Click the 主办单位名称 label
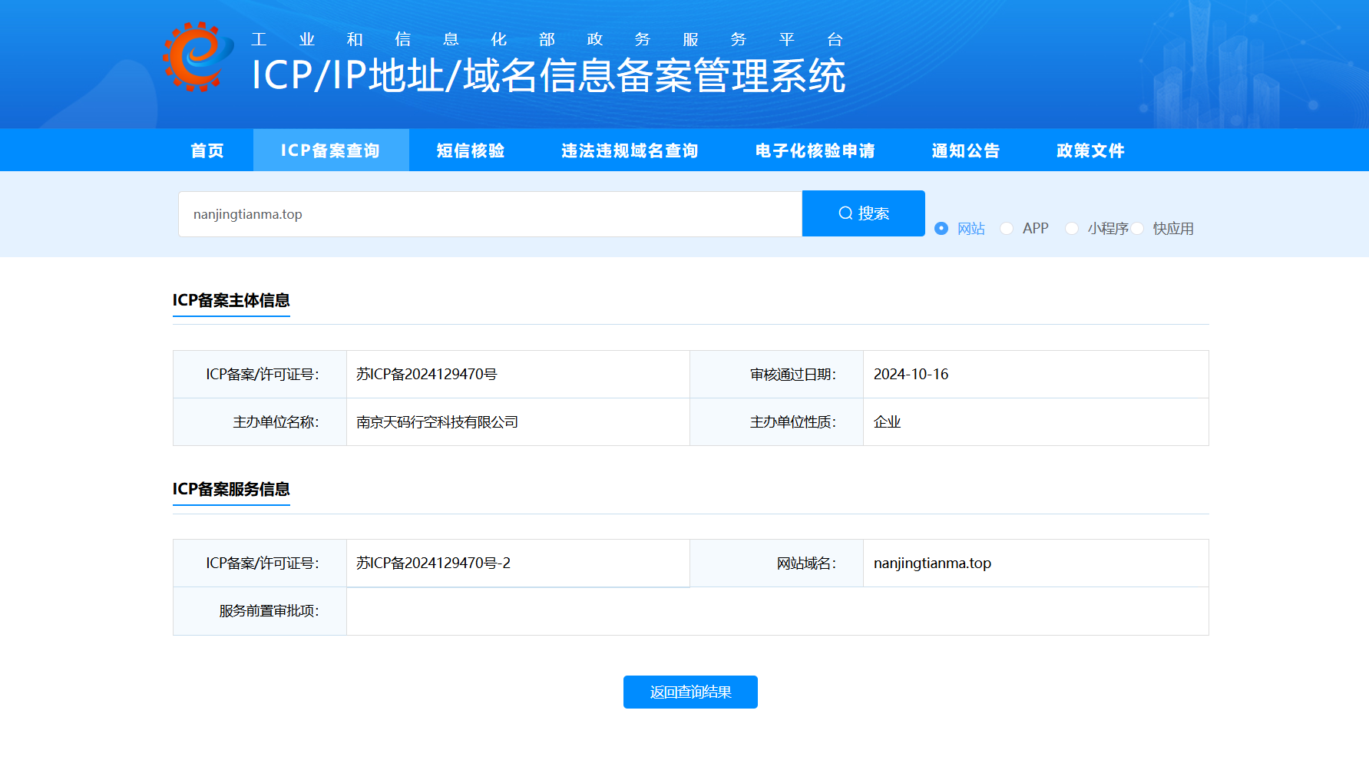 [276, 422]
